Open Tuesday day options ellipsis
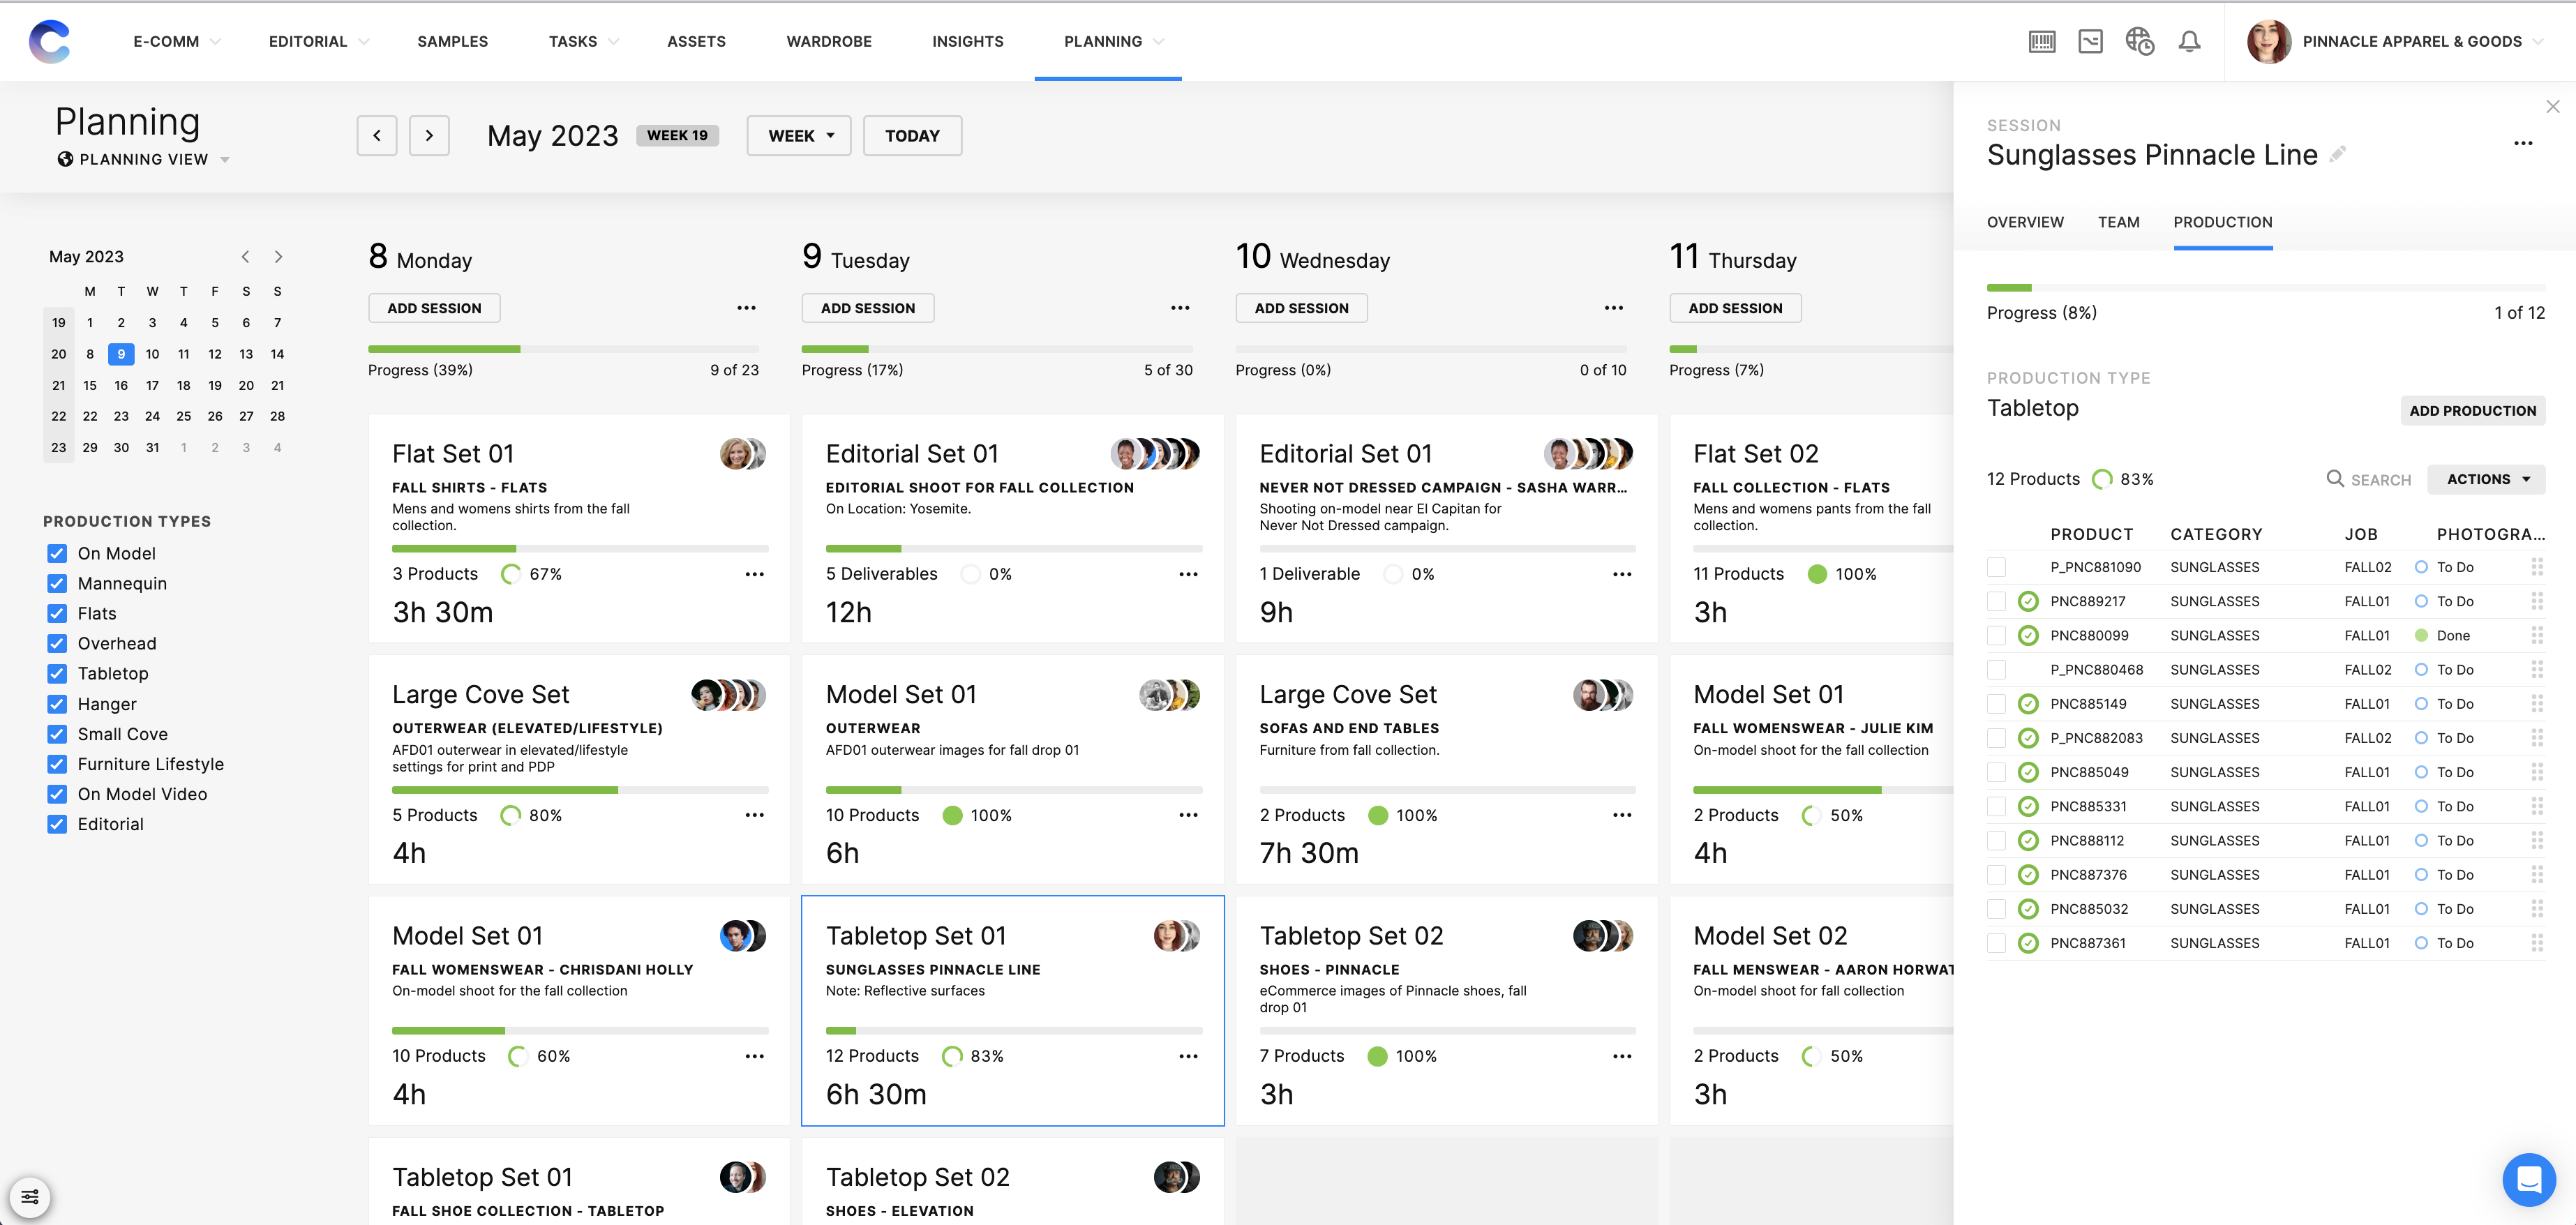Image resolution: width=2576 pixels, height=1225 pixels. 1180,308
